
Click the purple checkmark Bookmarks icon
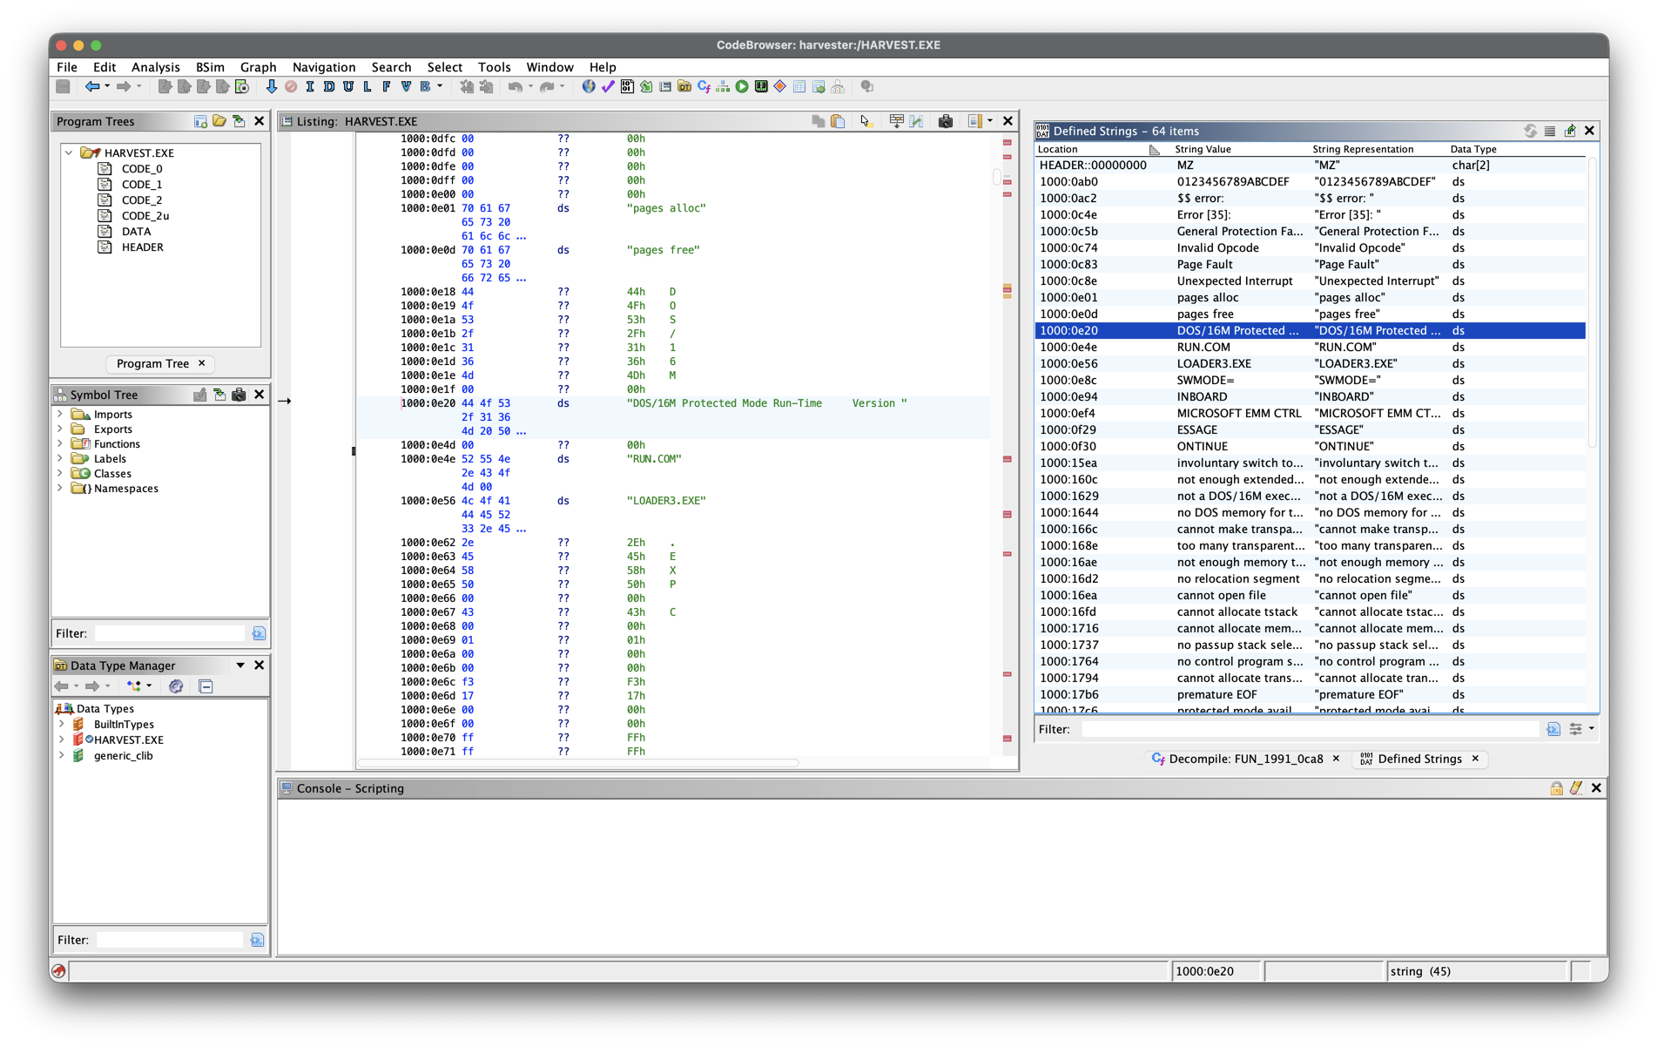pyautogui.click(x=608, y=87)
